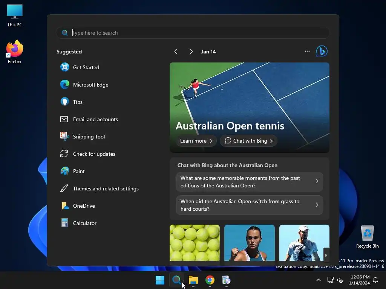Open the Tips app
Viewport: 386px width, 289px height.
(71, 102)
